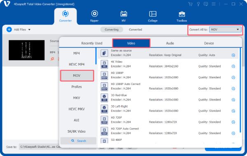
Task: Open settings gear for Same as source
Action: pos(233,55)
